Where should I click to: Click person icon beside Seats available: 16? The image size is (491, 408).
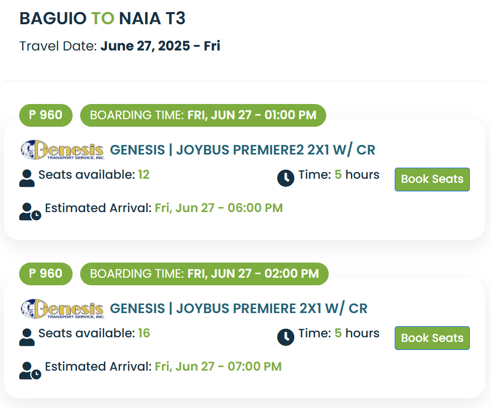point(27,337)
